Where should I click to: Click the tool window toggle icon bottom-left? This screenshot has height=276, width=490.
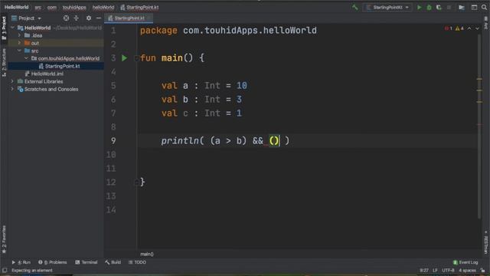click(x=5, y=271)
